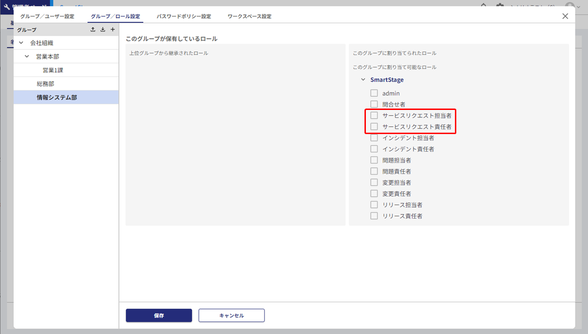Collapse the 会社組織 tree node
Screen dimensions: 588x334
[21, 43]
